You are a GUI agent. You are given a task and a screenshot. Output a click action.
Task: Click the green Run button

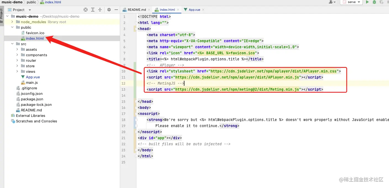pyautogui.click(x=367, y=2)
